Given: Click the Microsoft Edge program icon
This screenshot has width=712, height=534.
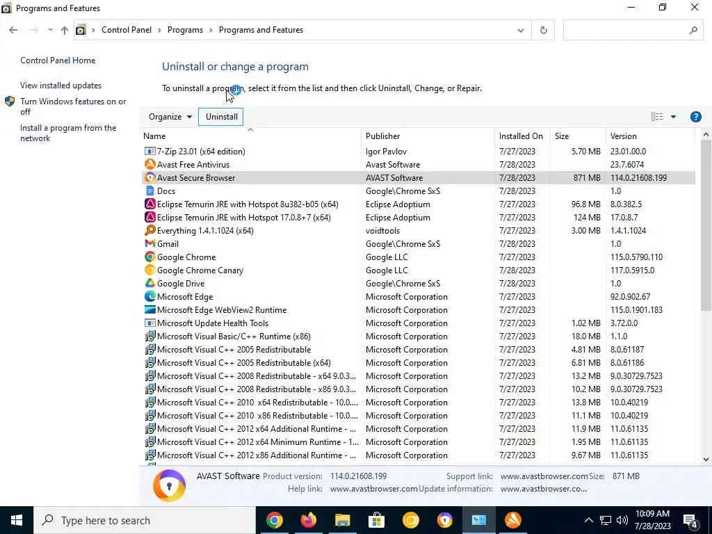Looking at the screenshot, I should 149,296.
